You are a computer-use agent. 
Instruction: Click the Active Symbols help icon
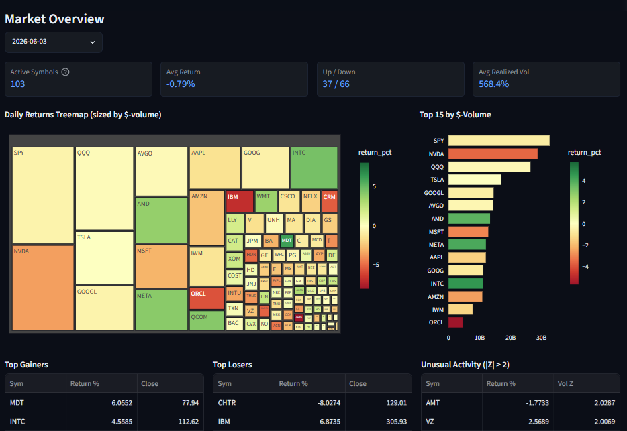[66, 72]
